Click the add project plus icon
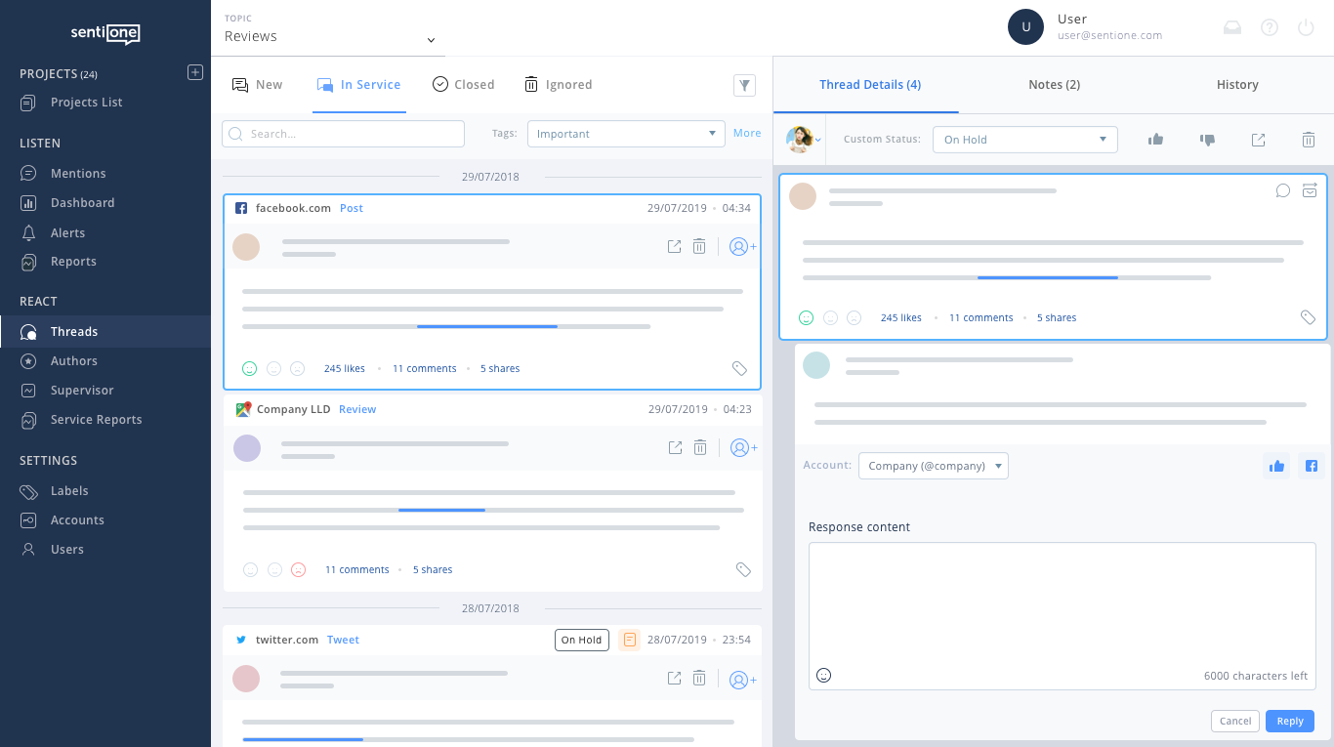This screenshot has width=1334, height=747. coord(195,72)
